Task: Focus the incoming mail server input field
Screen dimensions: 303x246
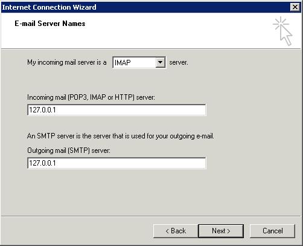Action: coord(116,110)
